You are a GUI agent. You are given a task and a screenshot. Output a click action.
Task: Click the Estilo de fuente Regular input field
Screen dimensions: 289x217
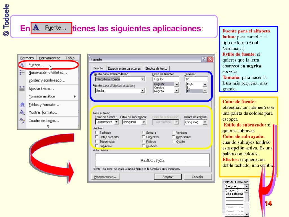(166, 79)
